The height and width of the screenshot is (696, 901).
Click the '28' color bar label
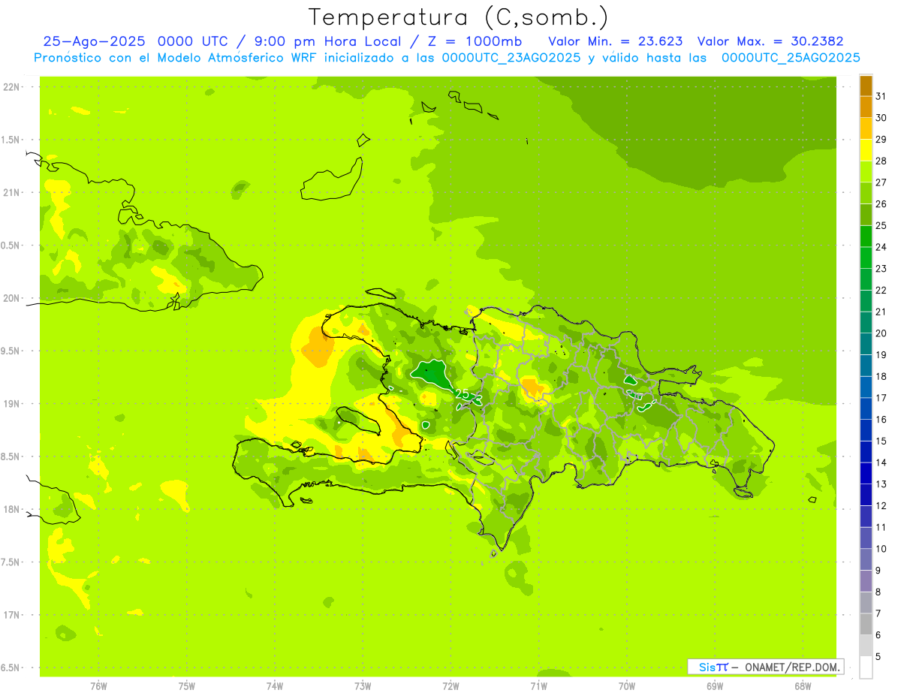[881, 161]
